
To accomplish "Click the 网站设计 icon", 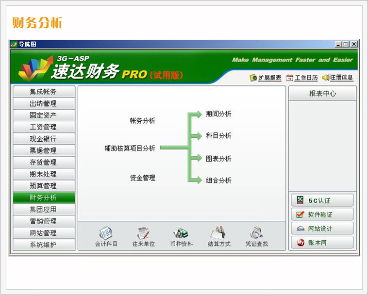I will (301, 229).
